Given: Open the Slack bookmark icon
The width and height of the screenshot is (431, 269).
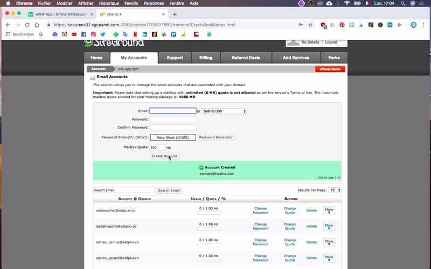Looking at the screenshot, I should pyautogui.click(x=164, y=34).
